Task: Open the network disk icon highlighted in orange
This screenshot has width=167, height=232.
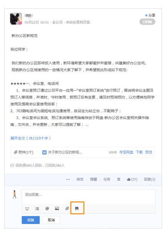Action: click(x=77, y=209)
